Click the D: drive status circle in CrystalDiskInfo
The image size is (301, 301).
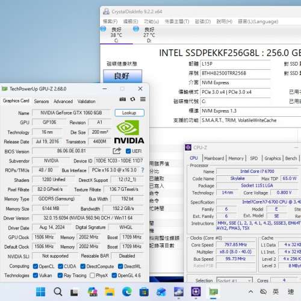click(136, 29)
